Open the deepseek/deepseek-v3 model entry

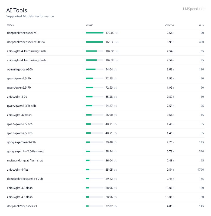(x=24, y=33)
